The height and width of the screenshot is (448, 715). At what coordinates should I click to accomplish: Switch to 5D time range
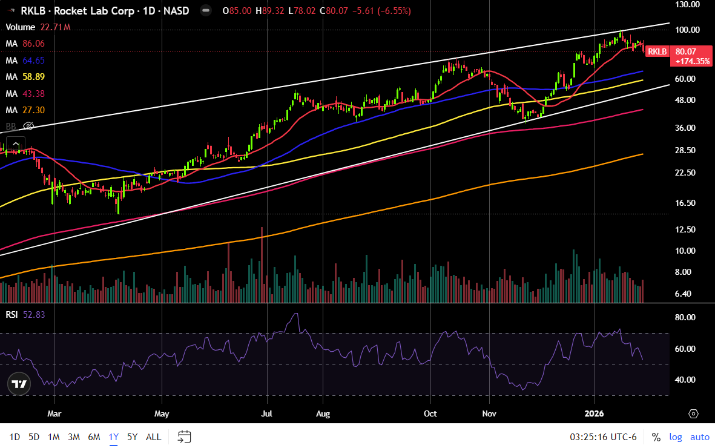point(34,437)
